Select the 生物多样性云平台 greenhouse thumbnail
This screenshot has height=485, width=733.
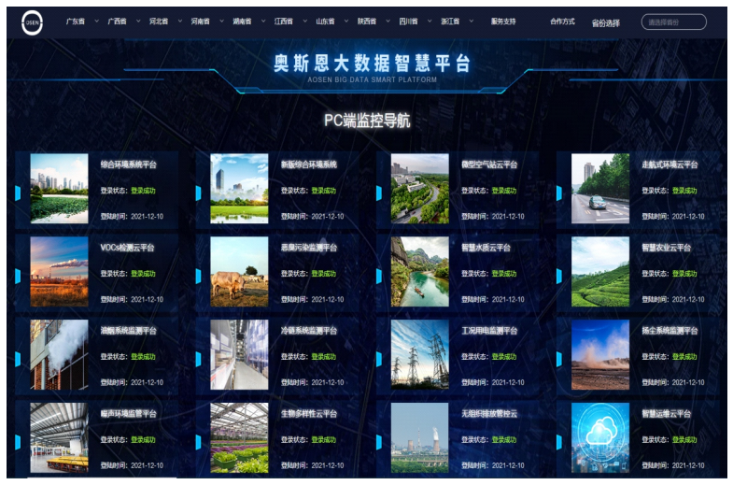click(239, 436)
